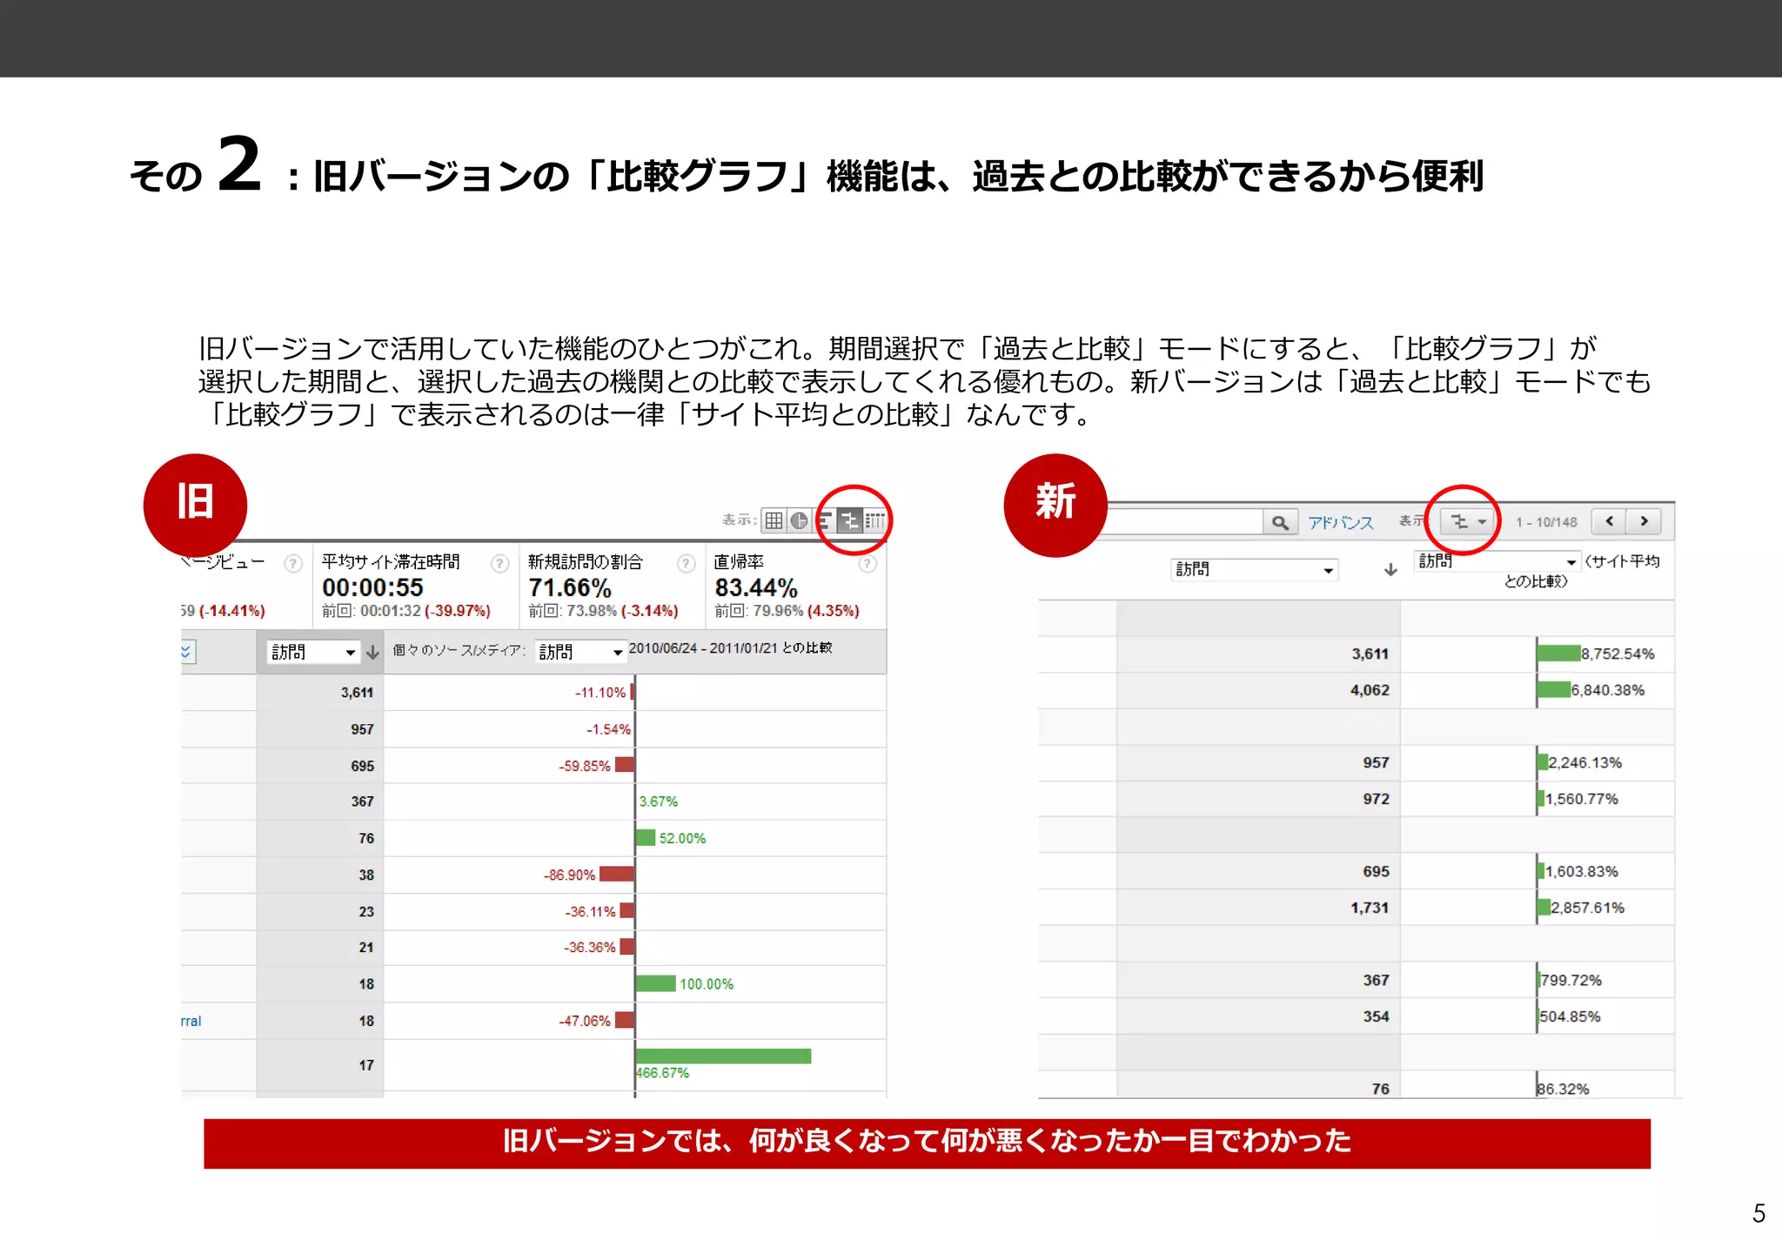
Task: Open 訪問 dropdown after 個々のソース/メディア
Action: tap(580, 652)
